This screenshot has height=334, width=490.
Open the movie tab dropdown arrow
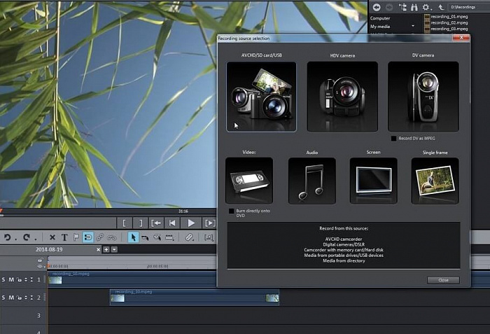(x=114, y=249)
